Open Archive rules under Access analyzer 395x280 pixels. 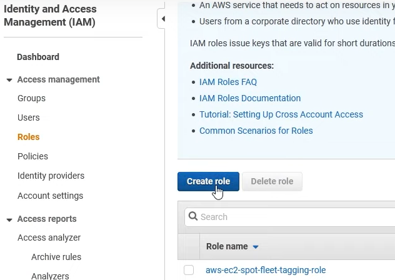(56, 257)
